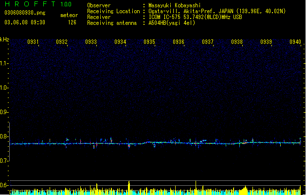Click the Observer label
Screen dimensions: 306x195
click(99, 5)
